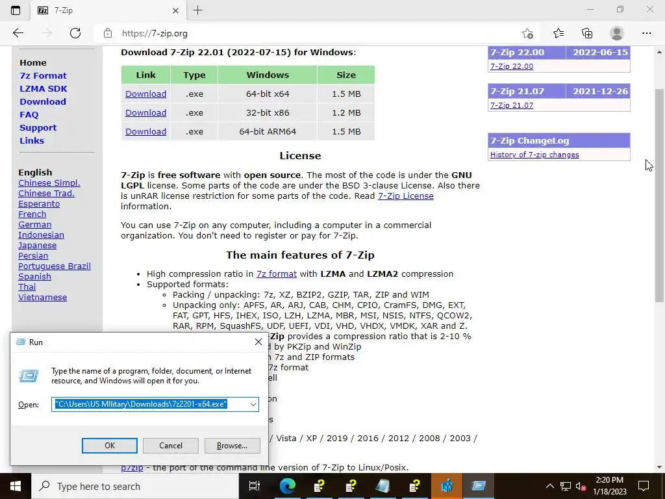The height and width of the screenshot is (499, 665).
Task: Switch language to Esperanto
Action: click(x=39, y=203)
